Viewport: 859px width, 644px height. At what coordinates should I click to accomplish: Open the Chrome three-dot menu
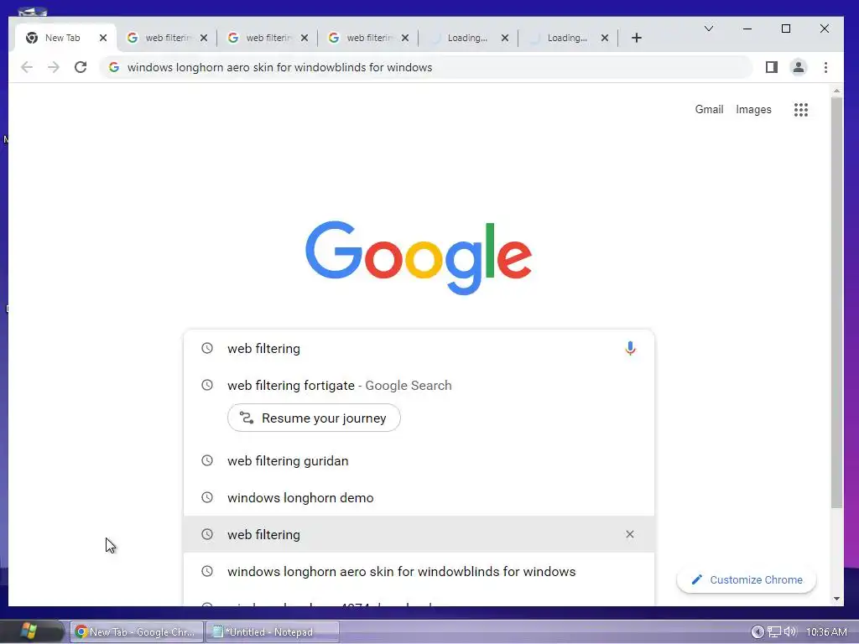tap(825, 67)
